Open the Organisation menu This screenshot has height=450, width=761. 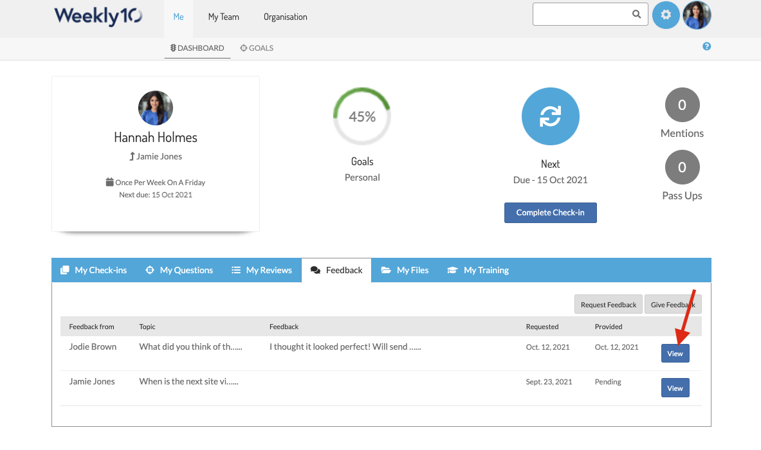point(285,17)
